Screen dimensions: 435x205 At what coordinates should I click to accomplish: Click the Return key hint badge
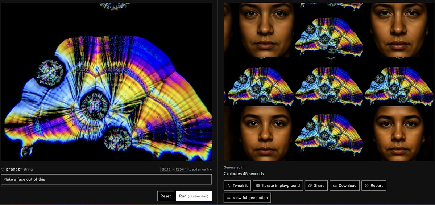pos(181,169)
